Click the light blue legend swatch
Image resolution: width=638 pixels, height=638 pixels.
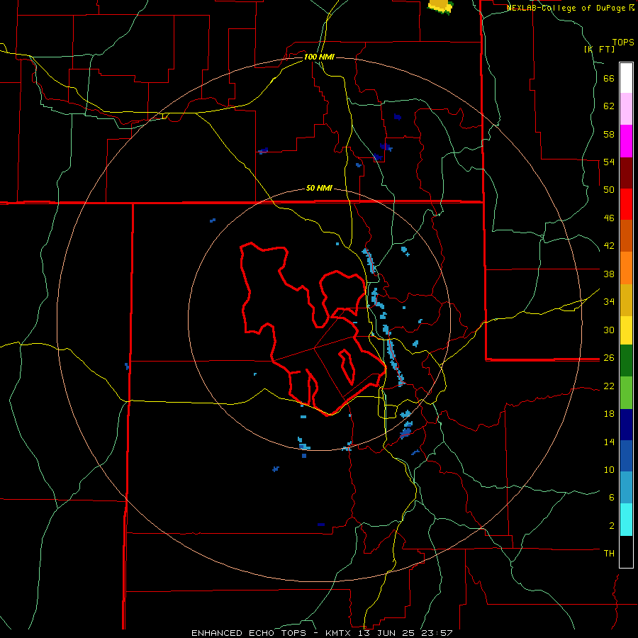coord(626,488)
